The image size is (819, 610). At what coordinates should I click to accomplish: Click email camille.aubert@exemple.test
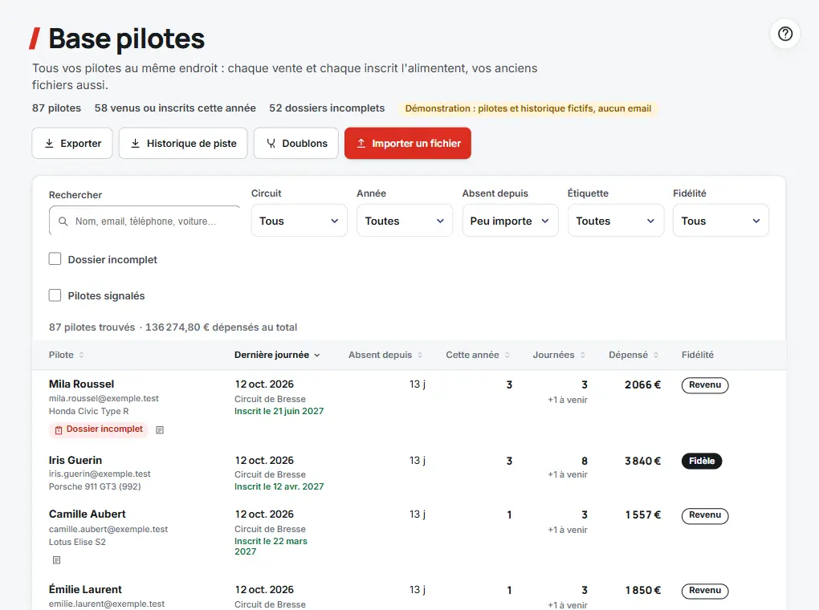pyautogui.click(x=108, y=530)
